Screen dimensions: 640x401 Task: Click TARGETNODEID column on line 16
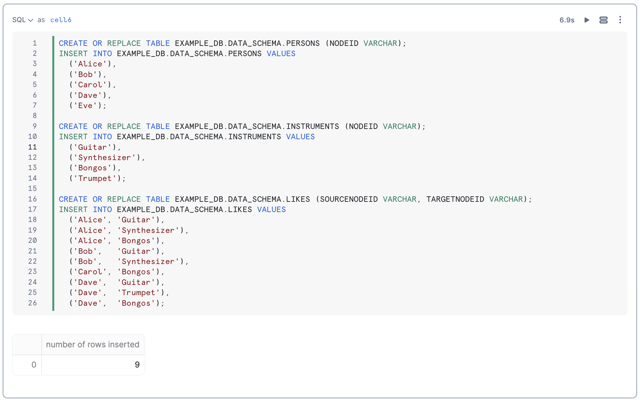455,199
